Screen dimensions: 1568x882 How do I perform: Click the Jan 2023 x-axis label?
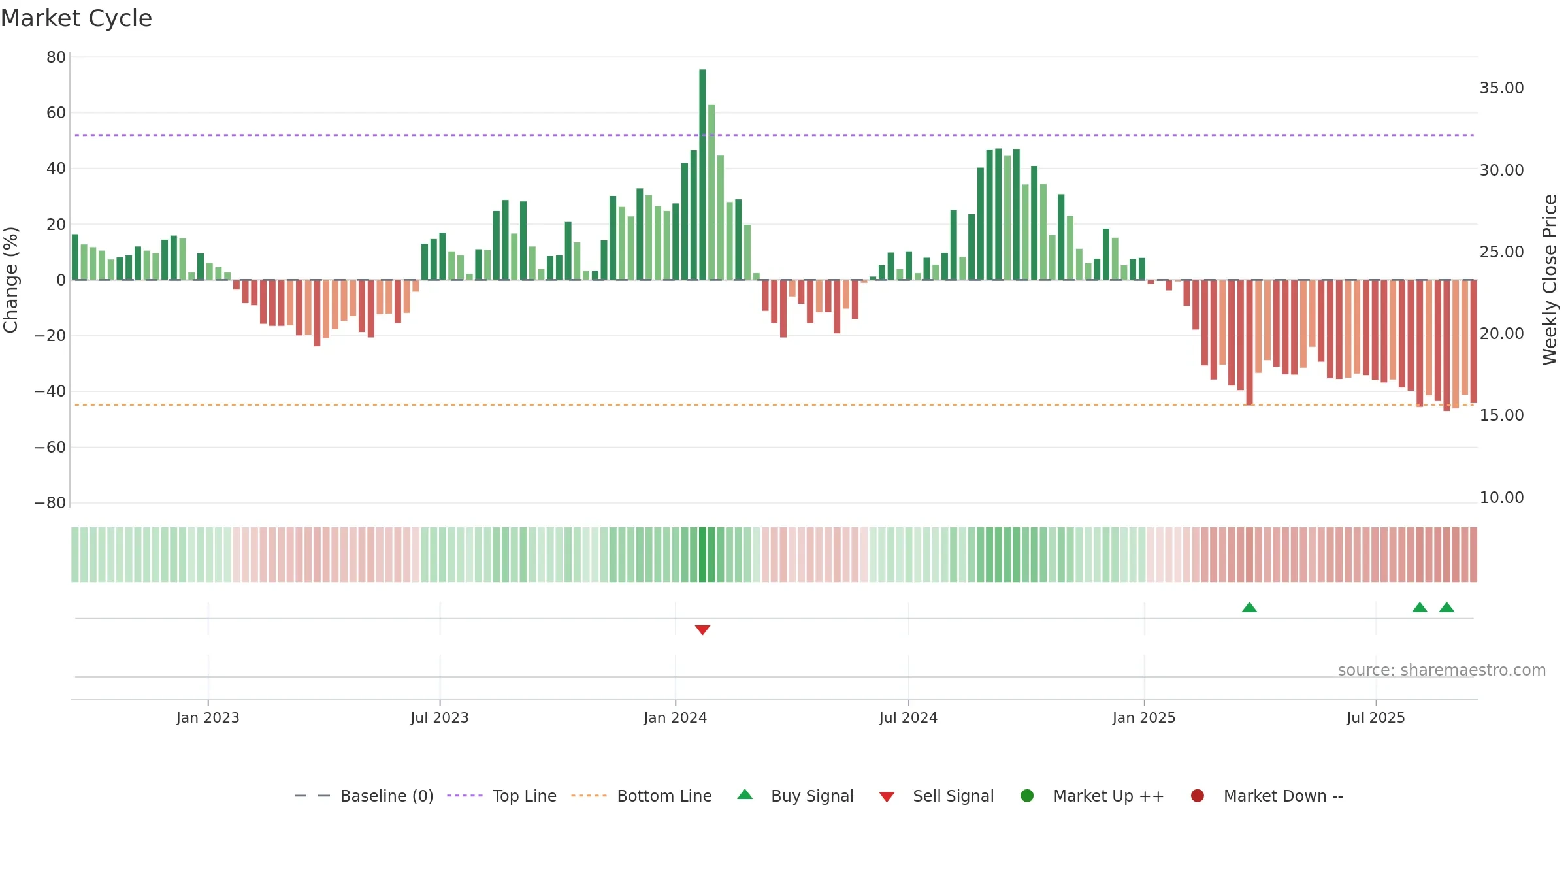[208, 718]
